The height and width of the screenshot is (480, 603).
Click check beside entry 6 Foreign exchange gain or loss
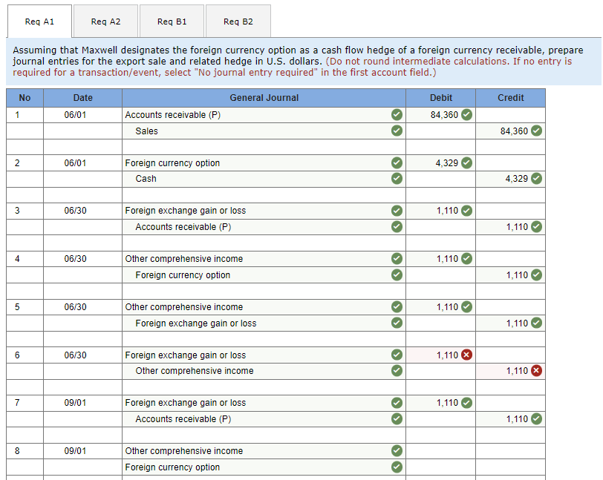tap(397, 355)
